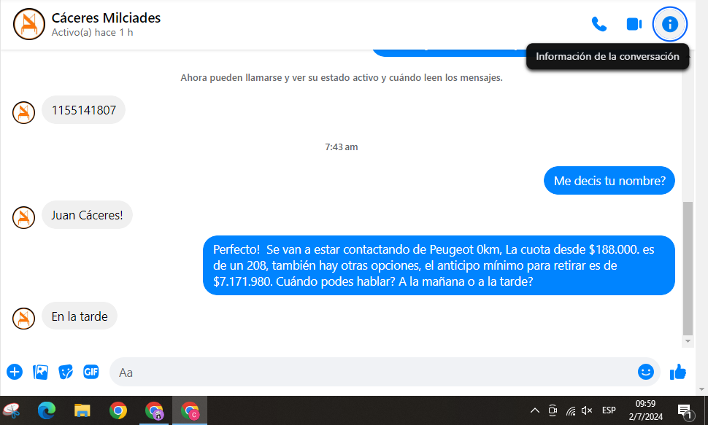Open Microsoft Edge from taskbar
Viewport: 708px width, 425px height.
pos(47,410)
